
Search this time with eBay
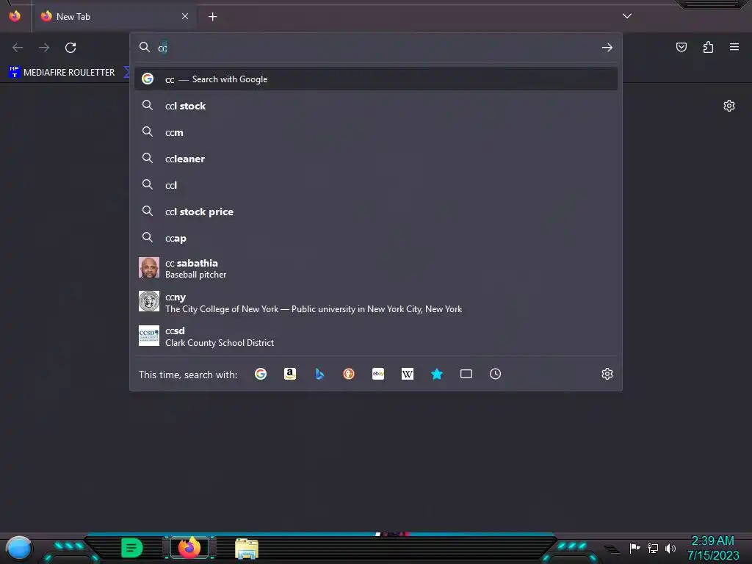coord(378,374)
